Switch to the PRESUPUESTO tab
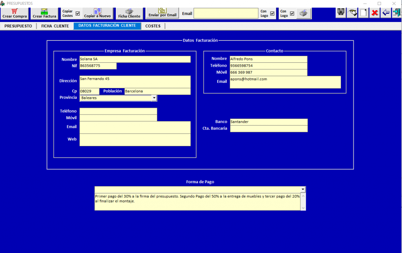Viewport: 402px width, 253px height. coord(18,26)
